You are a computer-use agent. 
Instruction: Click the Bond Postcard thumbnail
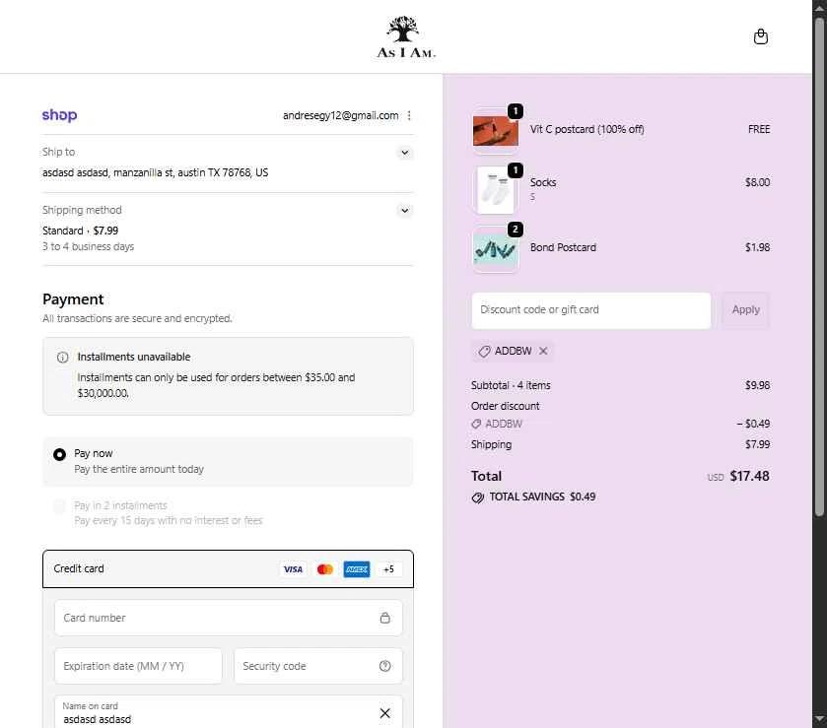point(495,249)
